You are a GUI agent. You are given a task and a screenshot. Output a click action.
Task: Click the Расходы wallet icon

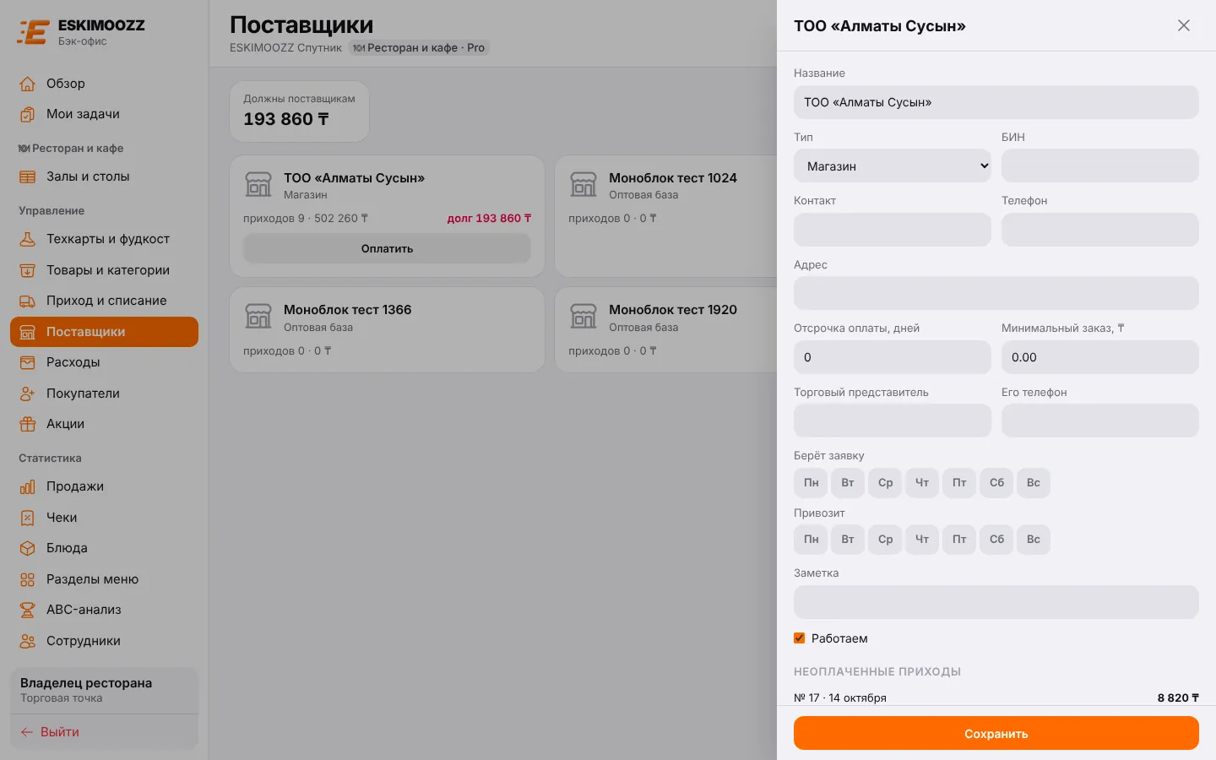[x=28, y=362]
